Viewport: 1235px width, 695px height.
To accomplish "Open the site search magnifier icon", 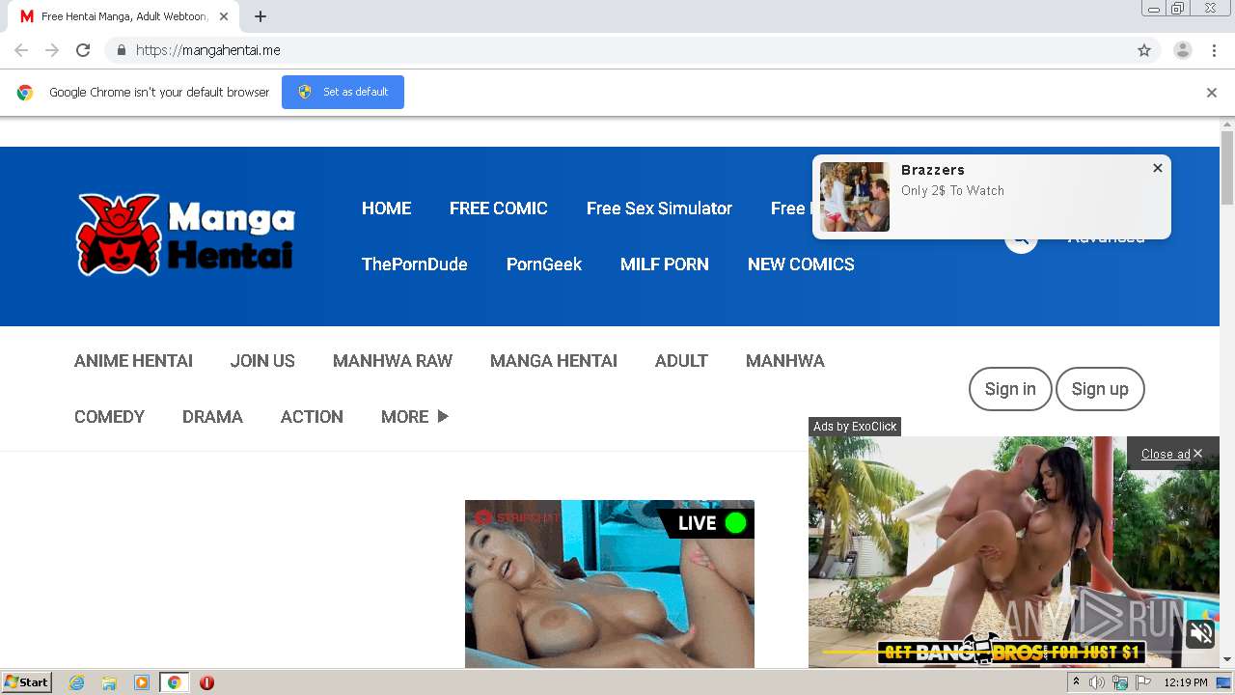I will tap(1021, 237).
